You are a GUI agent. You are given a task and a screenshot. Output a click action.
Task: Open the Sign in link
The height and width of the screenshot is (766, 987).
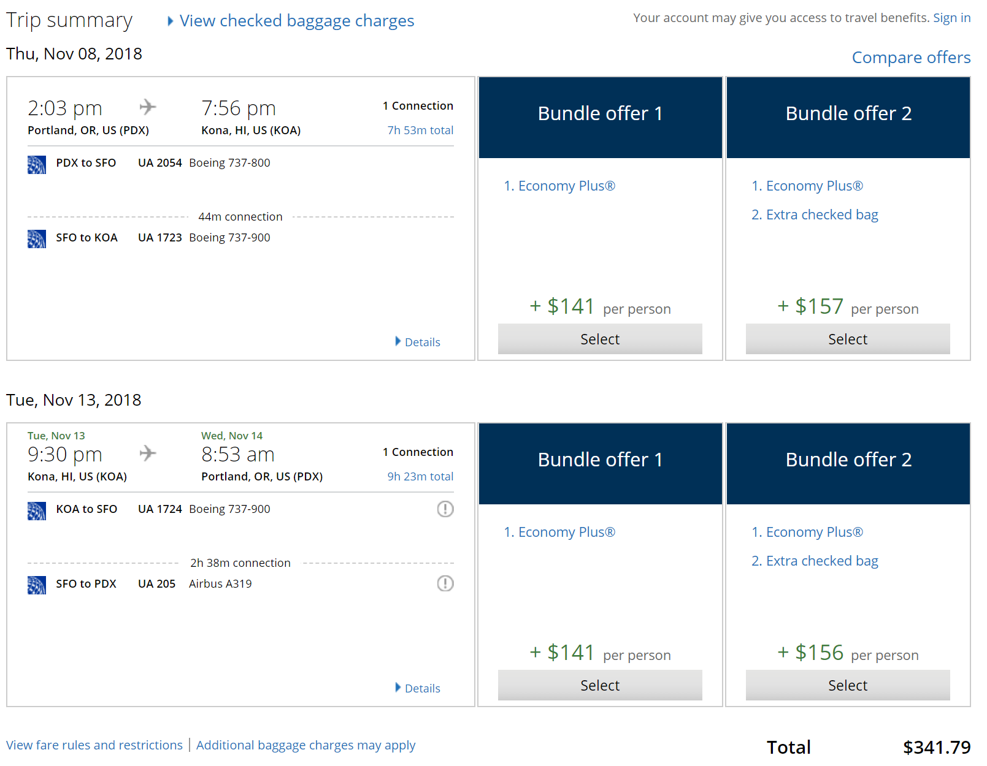pyautogui.click(x=951, y=18)
